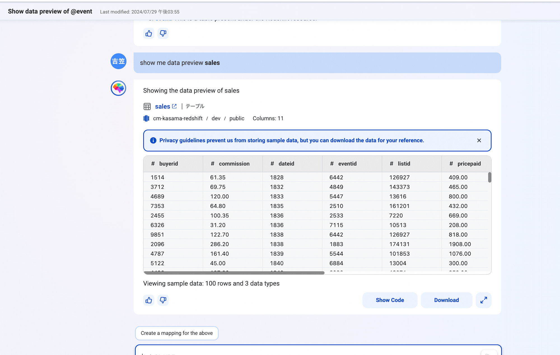Viewport: 560px width, 355px height.
Task: Click the external link icon beside sales
Action: tap(174, 106)
